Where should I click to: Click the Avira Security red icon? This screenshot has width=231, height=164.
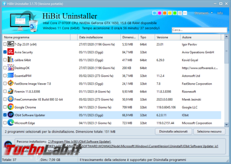click(x=11, y=52)
